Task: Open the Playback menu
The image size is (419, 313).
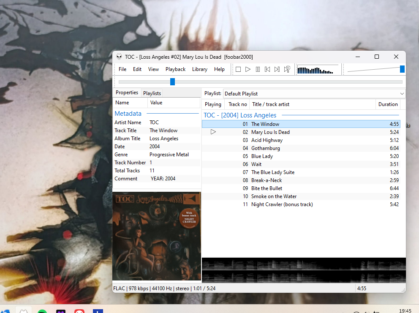Action: click(x=175, y=69)
